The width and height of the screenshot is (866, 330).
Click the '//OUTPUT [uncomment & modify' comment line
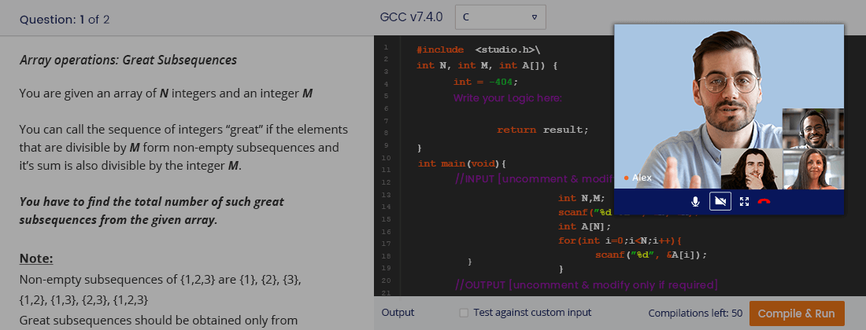(586, 285)
